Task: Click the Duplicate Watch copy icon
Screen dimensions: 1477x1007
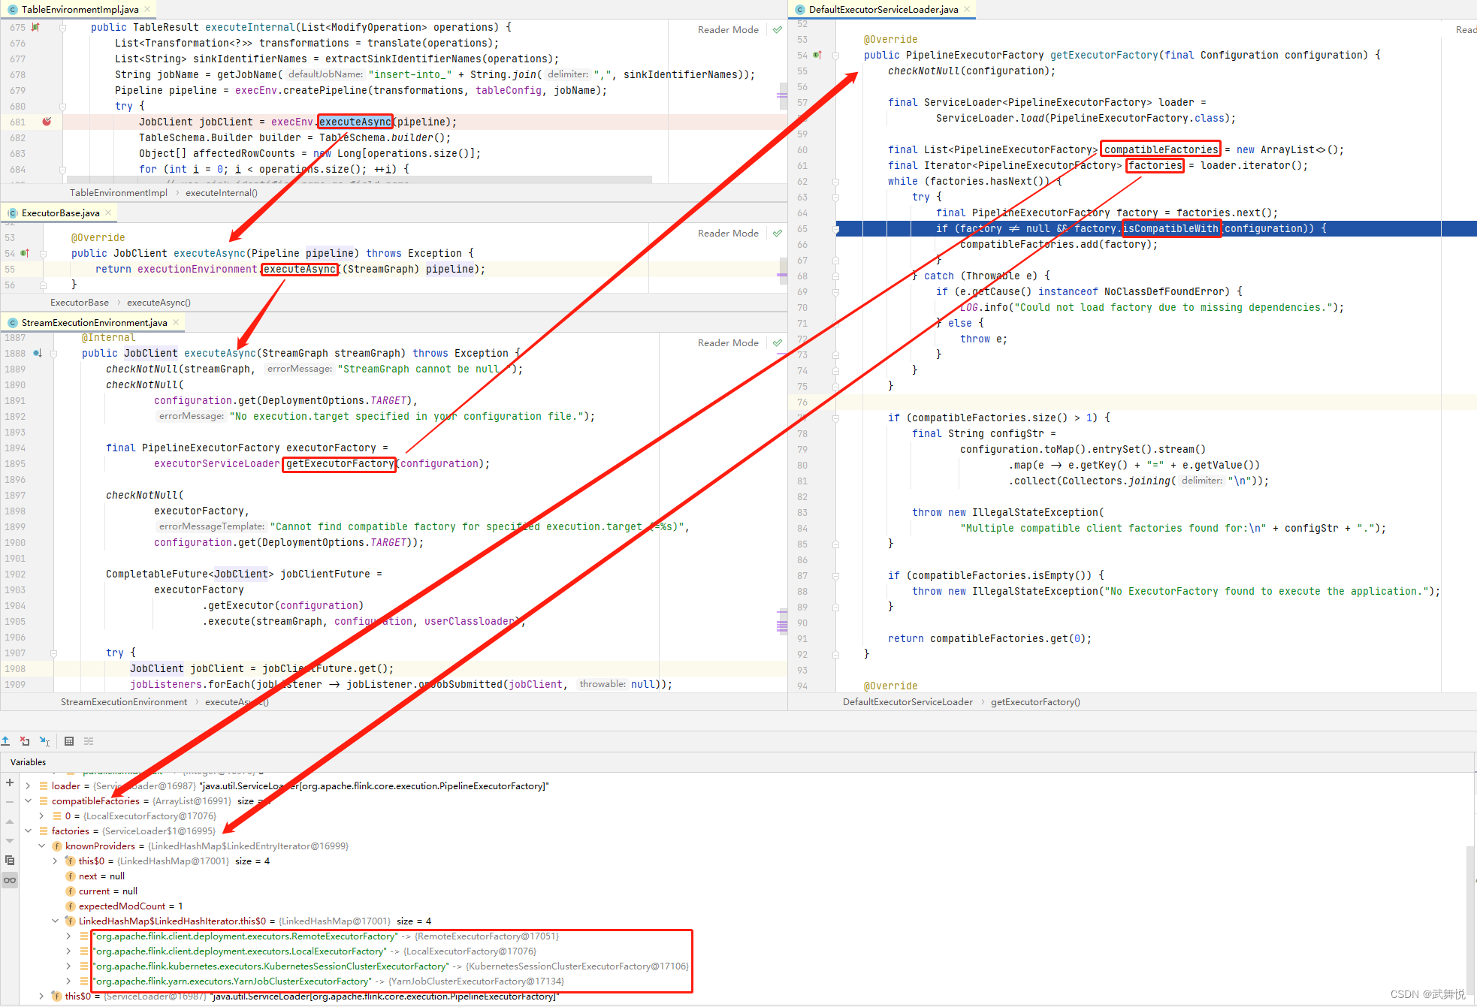Action: click(10, 861)
